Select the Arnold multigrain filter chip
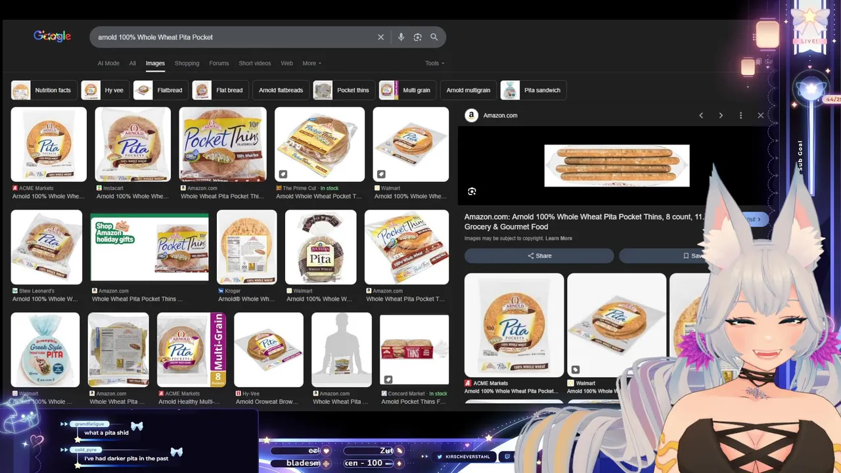 [468, 90]
